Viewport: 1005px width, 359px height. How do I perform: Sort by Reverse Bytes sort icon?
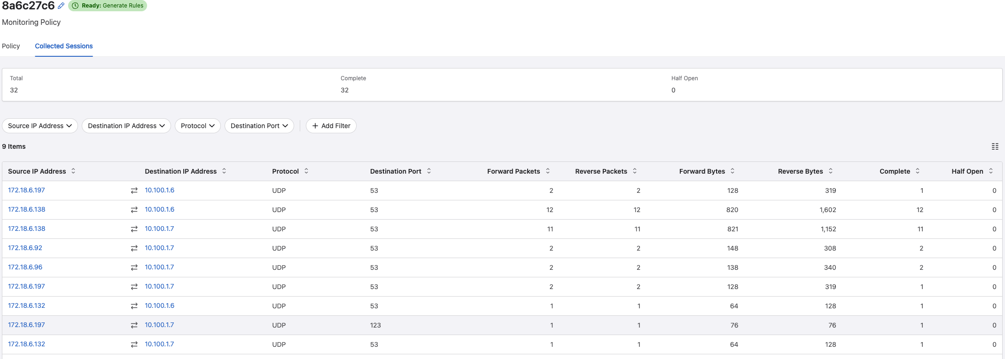[831, 171]
